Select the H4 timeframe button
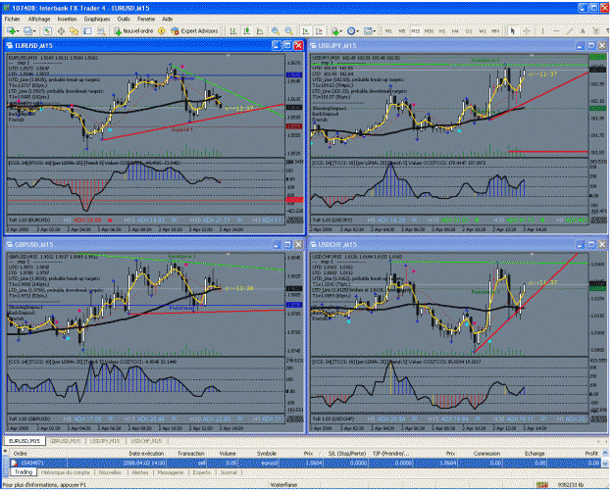 coord(455,30)
